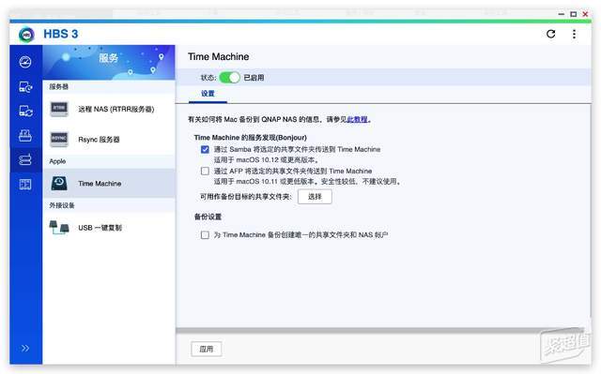The image size is (601, 374).
Task: Open the Storage Spaces sidebar icon
Action: [x=25, y=135]
